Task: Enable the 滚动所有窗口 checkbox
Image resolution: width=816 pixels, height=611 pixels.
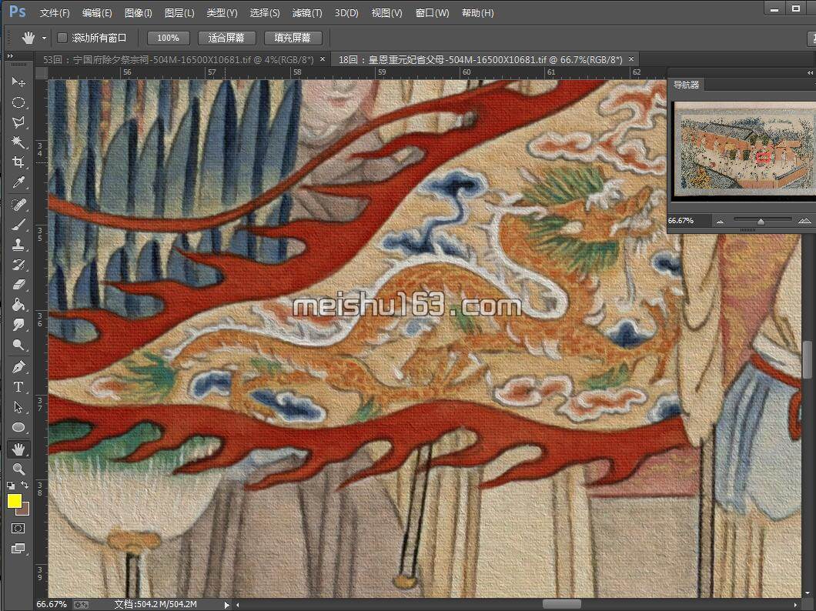Action: (x=62, y=38)
